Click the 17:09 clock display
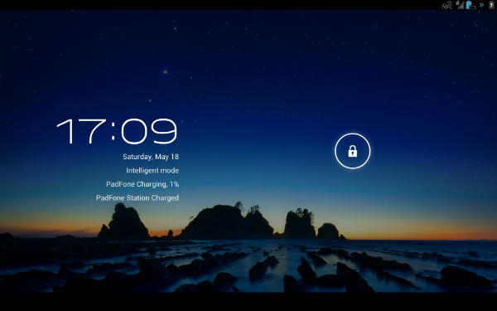This screenshot has width=497, height=311. click(117, 131)
